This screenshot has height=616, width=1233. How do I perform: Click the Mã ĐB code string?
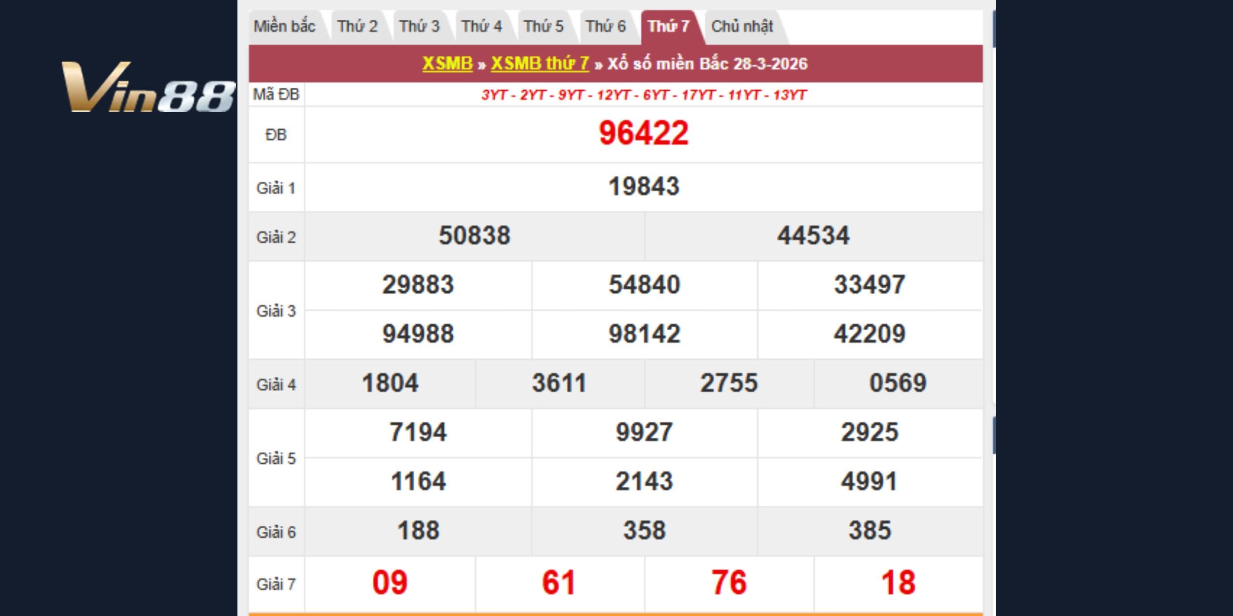[644, 95]
